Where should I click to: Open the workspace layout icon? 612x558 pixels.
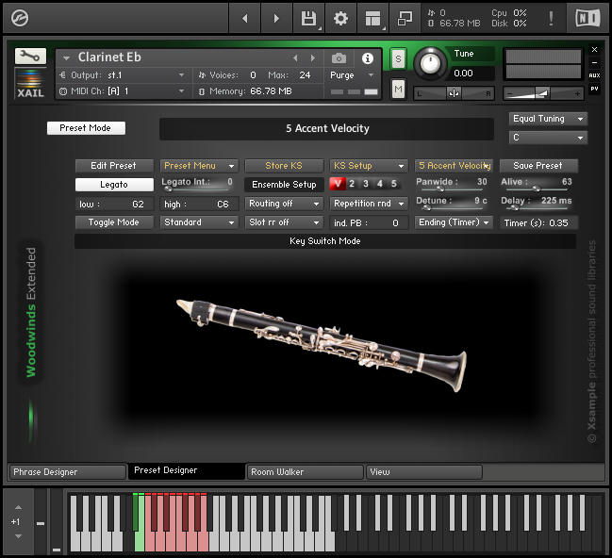372,18
